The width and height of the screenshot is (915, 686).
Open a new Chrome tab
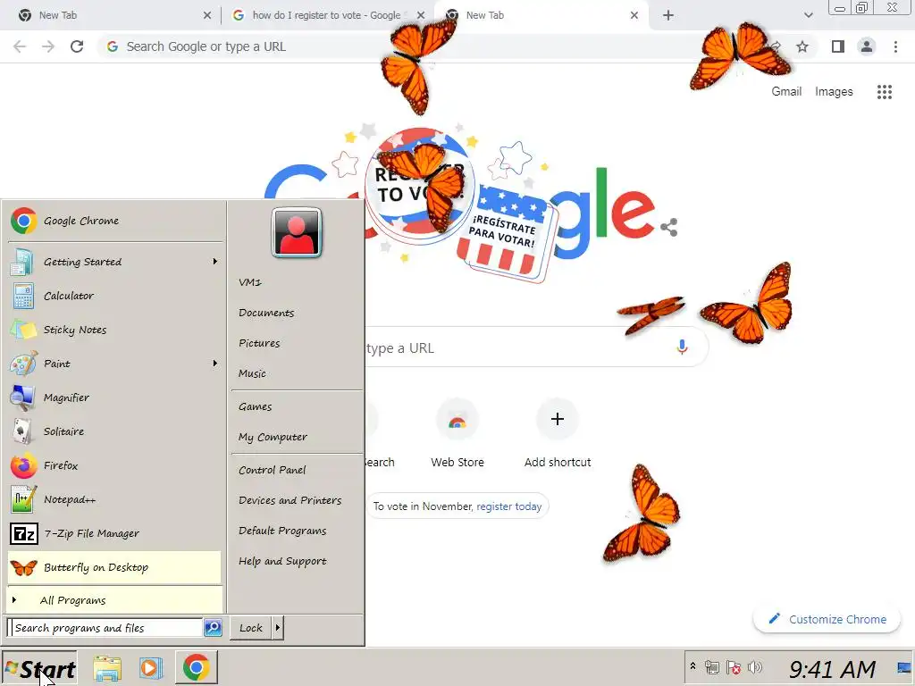click(x=668, y=15)
